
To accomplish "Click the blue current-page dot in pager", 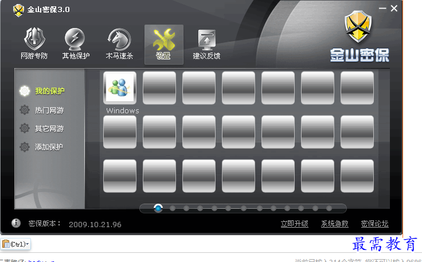I will coord(158,208).
